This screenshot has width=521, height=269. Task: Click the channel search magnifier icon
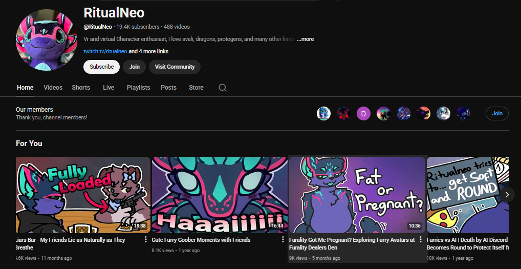click(x=222, y=88)
